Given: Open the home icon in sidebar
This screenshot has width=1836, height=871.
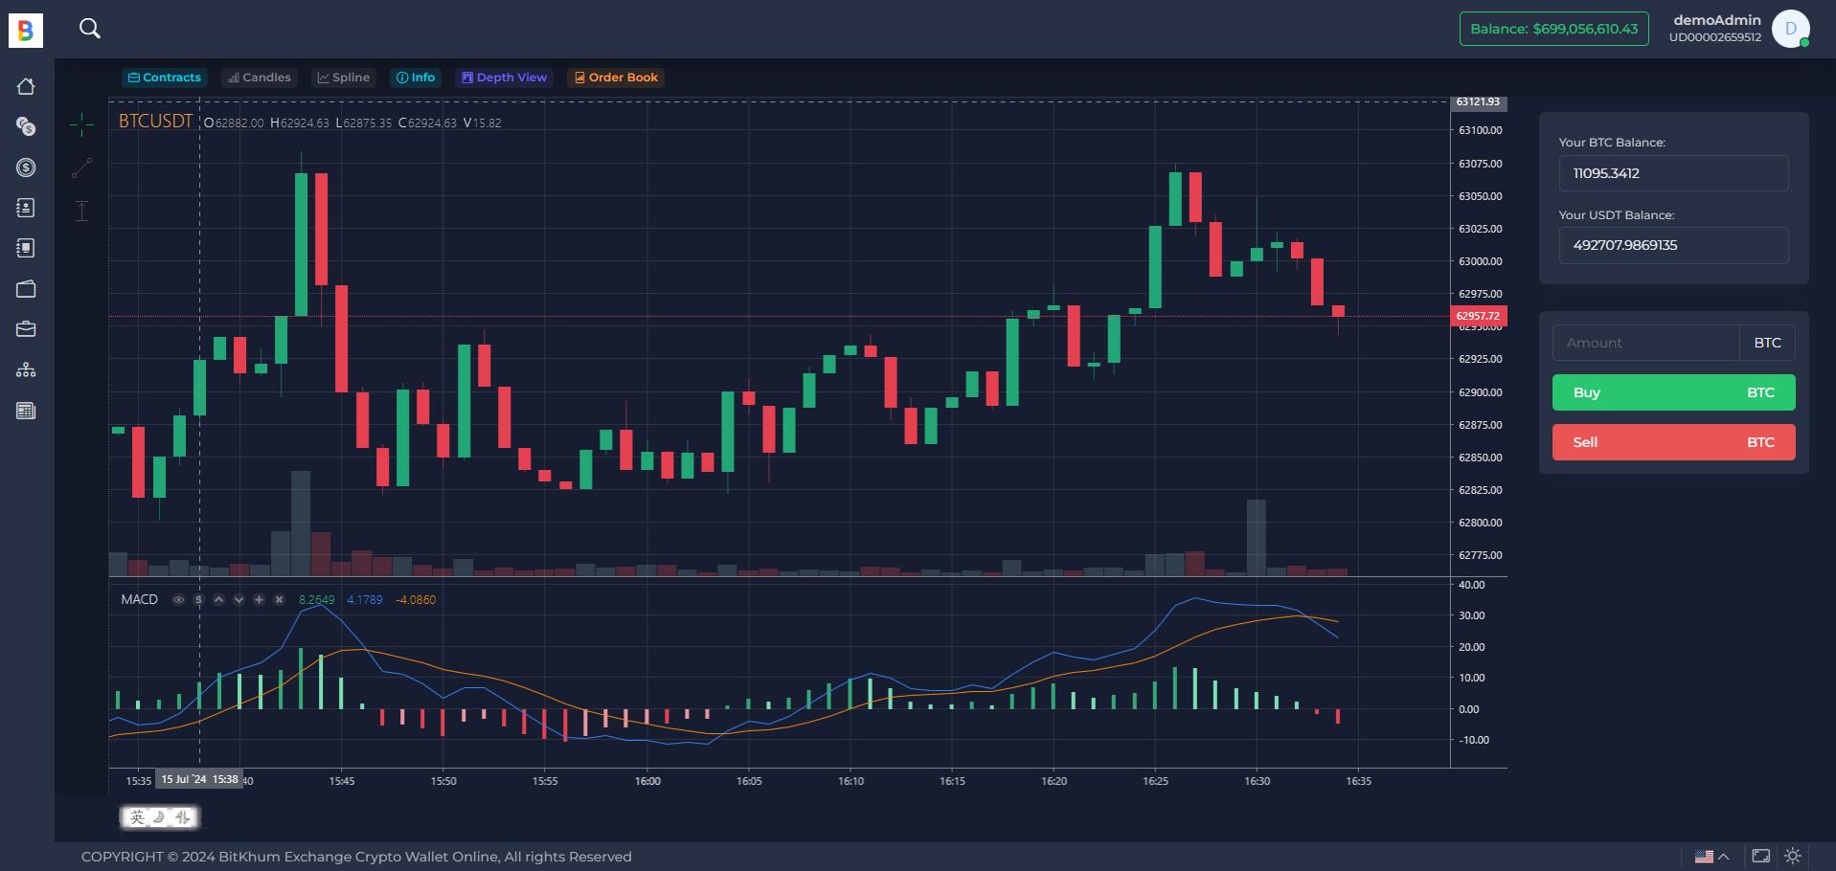Looking at the screenshot, I should [x=26, y=86].
